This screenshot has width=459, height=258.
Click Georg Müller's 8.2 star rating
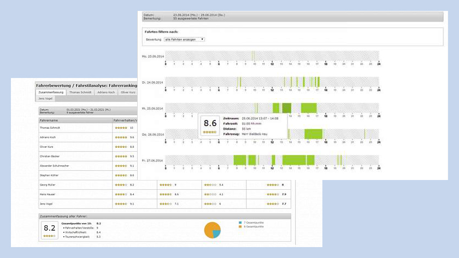click(121, 185)
